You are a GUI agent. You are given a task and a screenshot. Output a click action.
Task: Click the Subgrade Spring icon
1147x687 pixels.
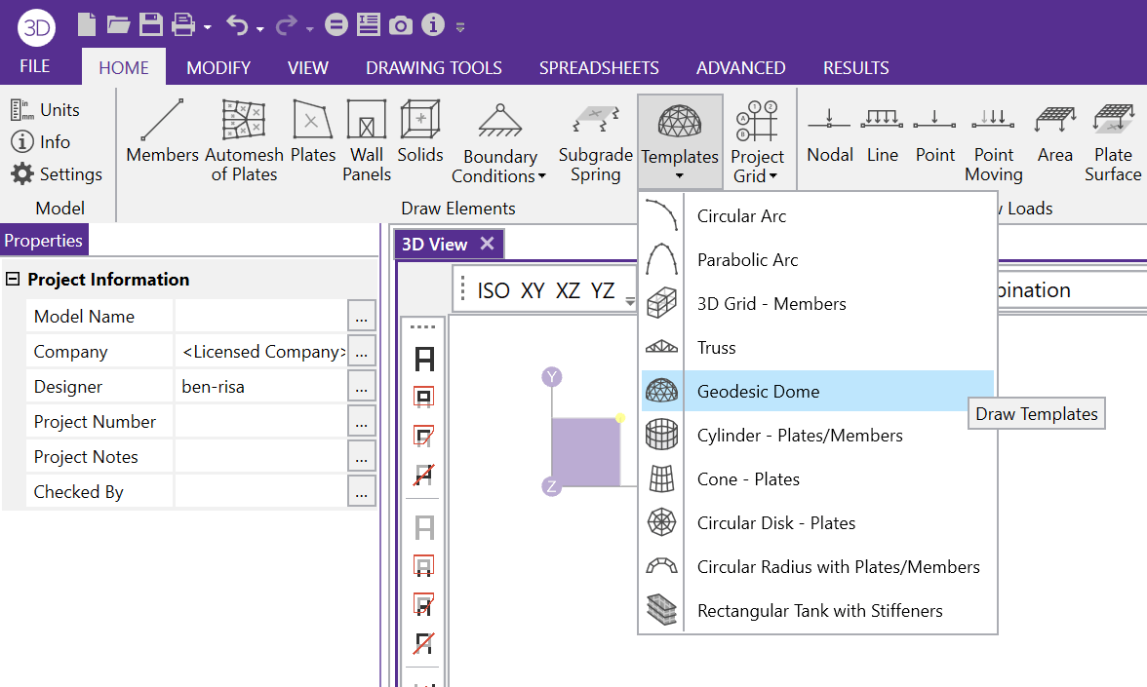coord(595,140)
